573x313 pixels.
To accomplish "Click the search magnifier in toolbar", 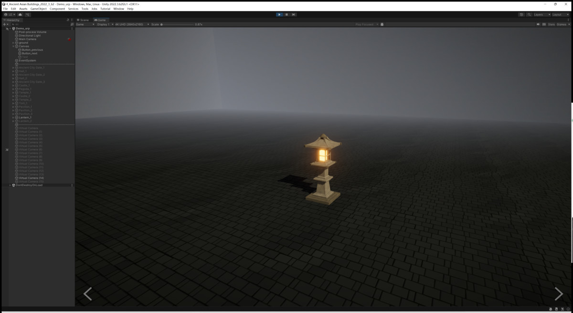I will [529, 15].
